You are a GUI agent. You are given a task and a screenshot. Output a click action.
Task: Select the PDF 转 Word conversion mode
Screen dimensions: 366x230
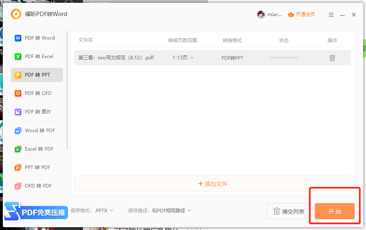37,38
